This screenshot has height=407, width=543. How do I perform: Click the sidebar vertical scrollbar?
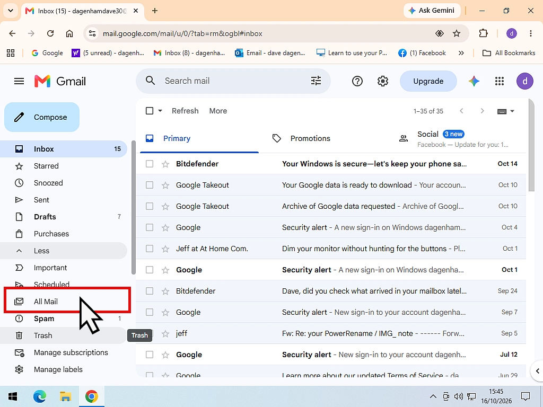pyautogui.click(x=134, y=208)
